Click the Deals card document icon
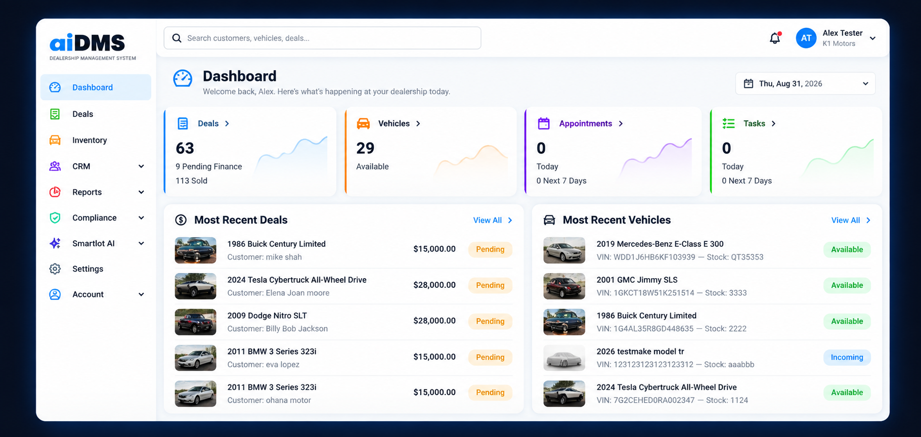Screen dimensions: 921x437 point(183,123)
